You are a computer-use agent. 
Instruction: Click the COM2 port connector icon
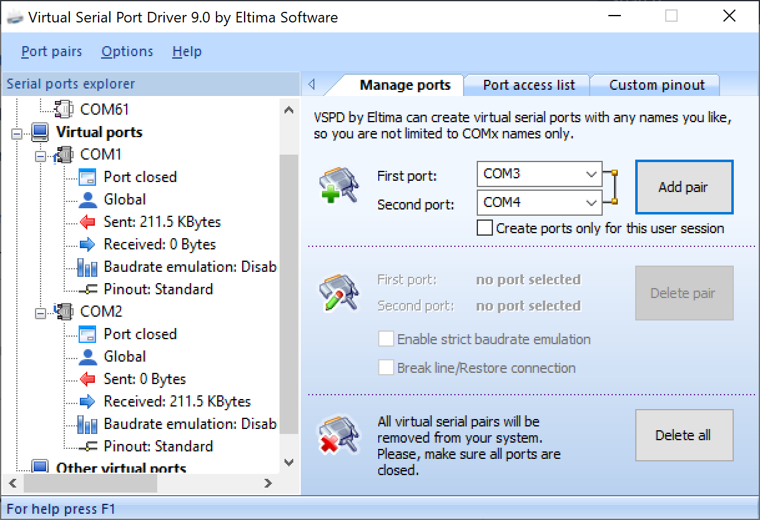pyautogui.click(x=64, y=311)
